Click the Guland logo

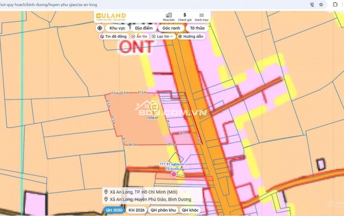coord(111,17)
